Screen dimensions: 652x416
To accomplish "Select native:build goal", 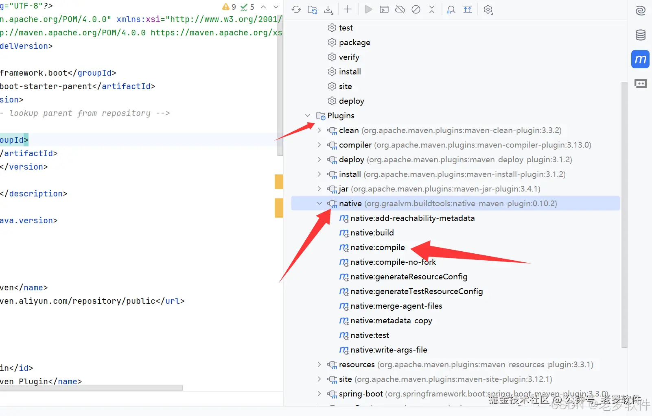I will point(367,233).
